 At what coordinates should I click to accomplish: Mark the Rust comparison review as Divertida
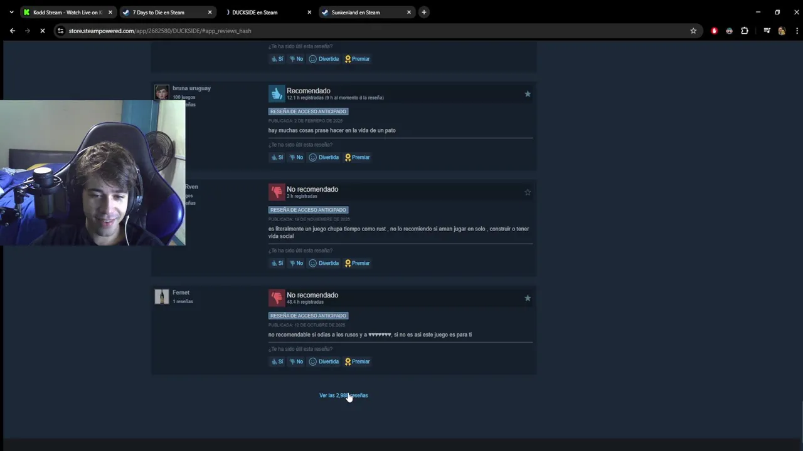(x=324, y=263)
